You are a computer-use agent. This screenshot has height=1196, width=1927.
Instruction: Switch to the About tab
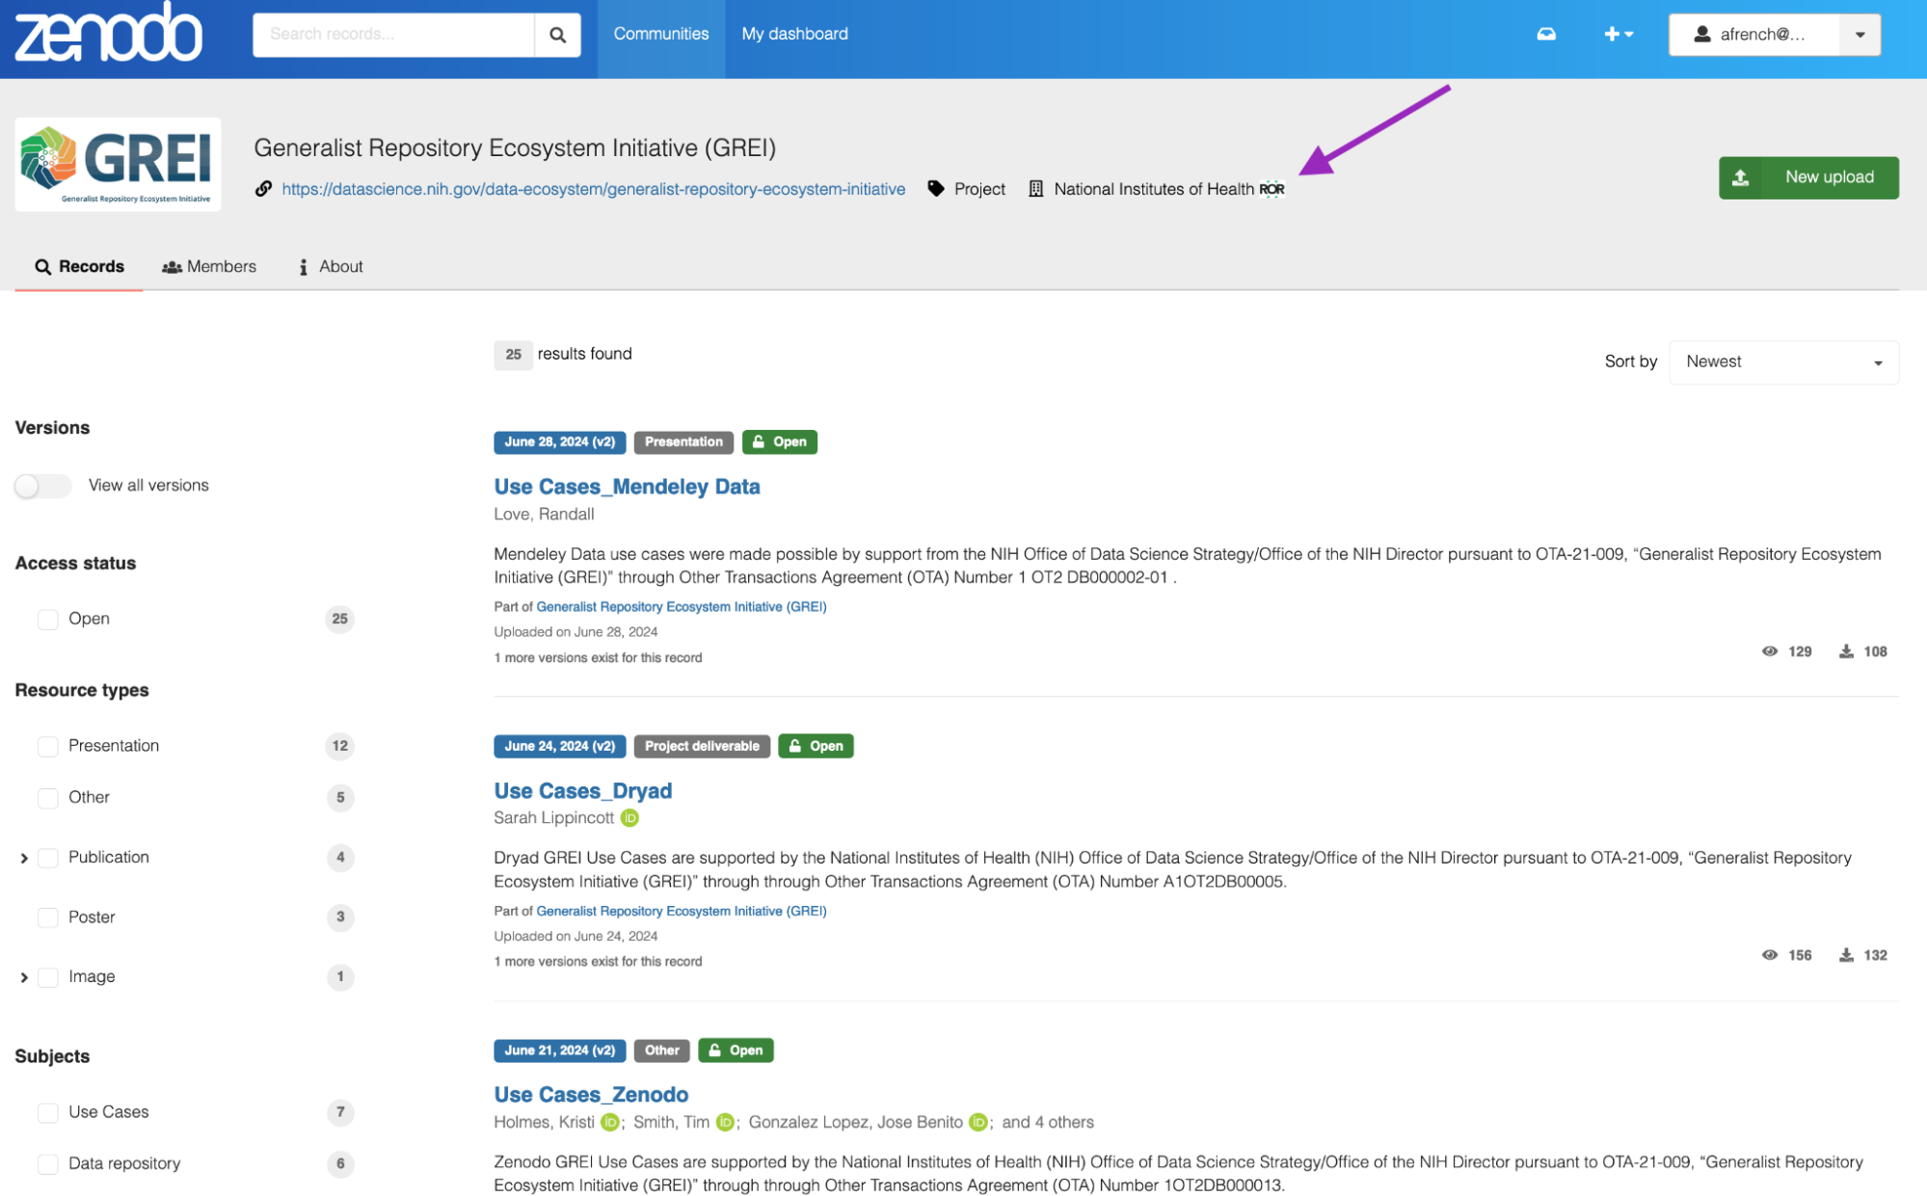pyautogui.click(x=339, y=266)
